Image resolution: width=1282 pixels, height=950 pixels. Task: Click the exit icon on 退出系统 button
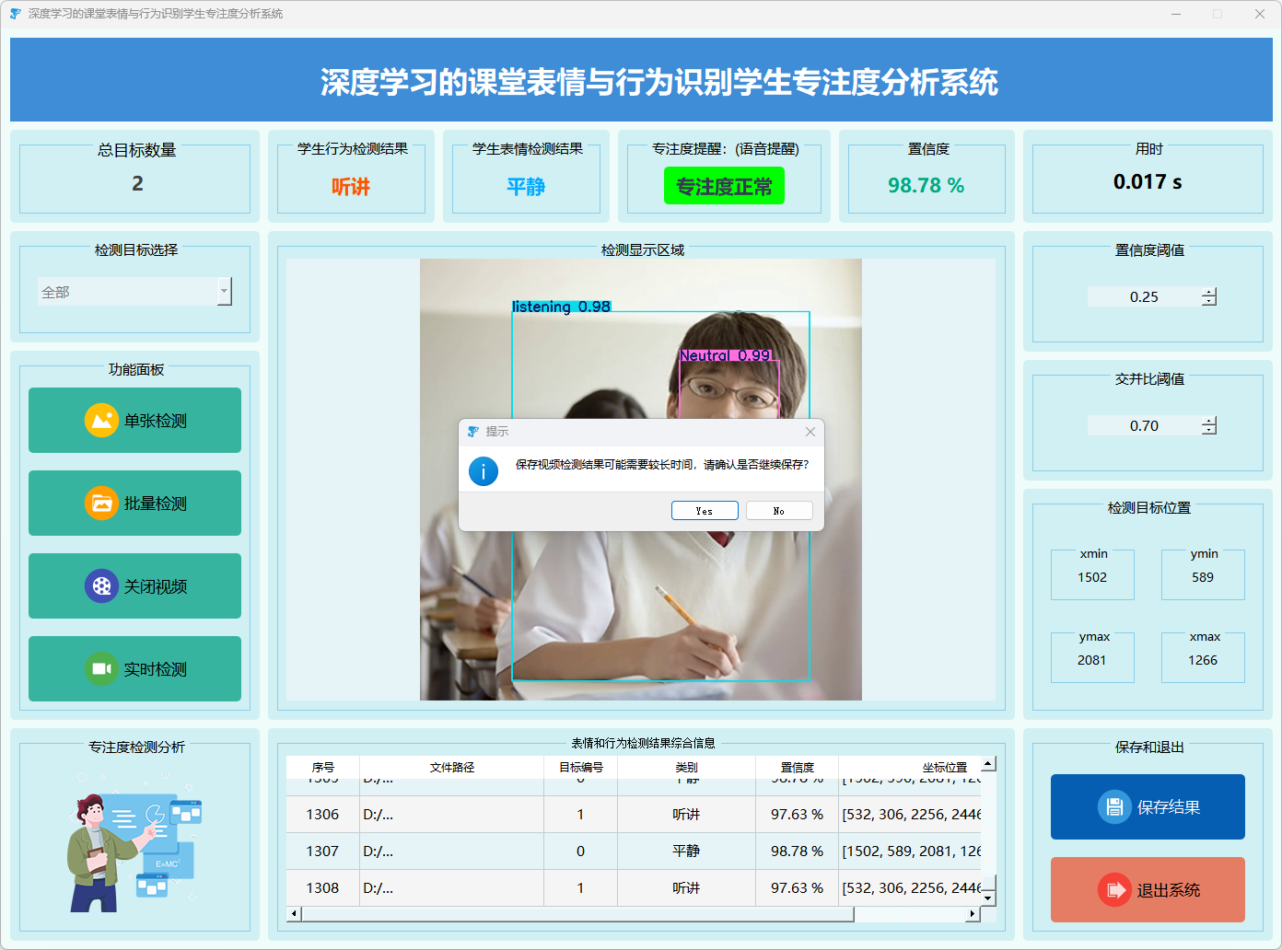pos(1114,890)
